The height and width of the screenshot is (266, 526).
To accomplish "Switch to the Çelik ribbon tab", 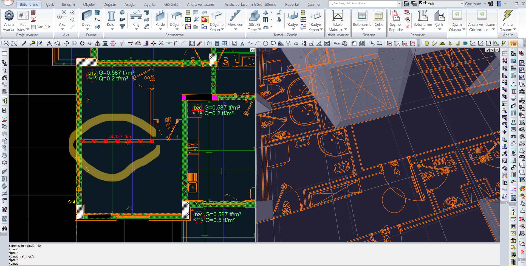I will tap(50, 4).
